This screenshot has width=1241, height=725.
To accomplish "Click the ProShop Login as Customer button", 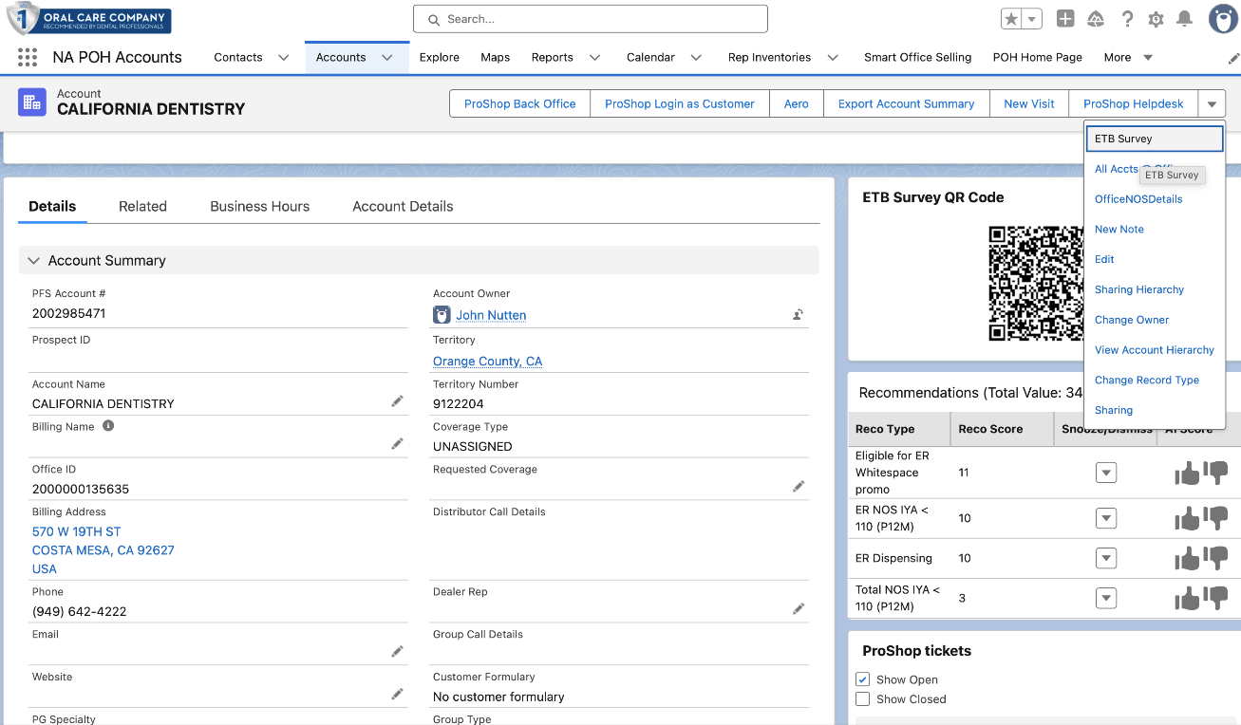I will tap(680, 104).
